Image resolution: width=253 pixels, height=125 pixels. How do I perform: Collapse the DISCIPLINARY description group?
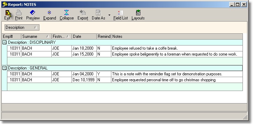[5, 42]
